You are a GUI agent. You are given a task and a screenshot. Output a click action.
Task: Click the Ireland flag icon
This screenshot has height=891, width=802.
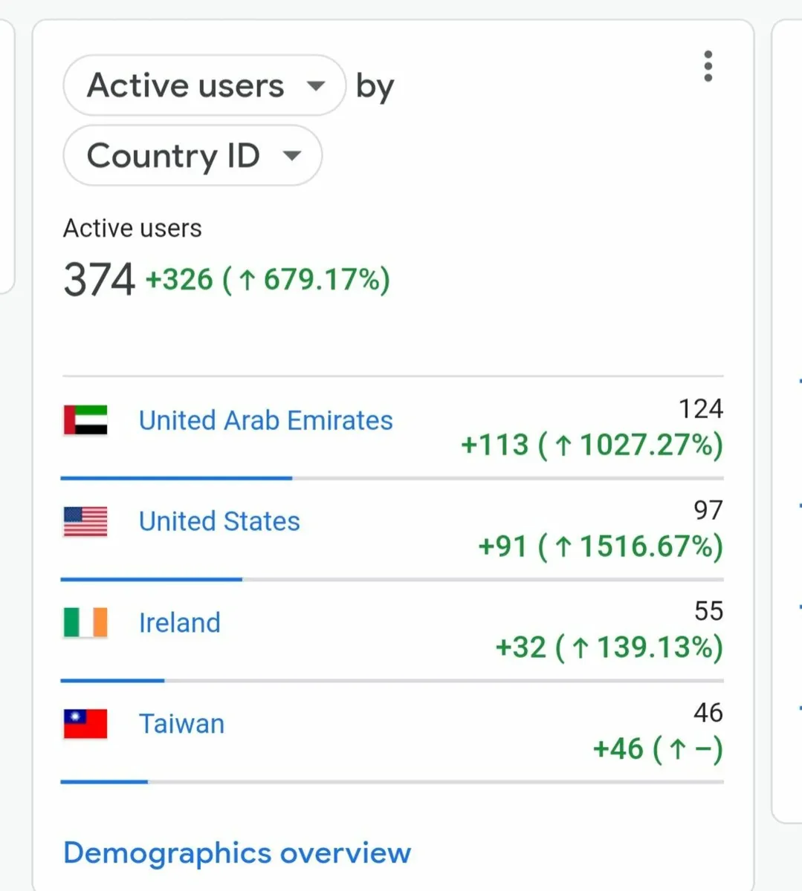85,623
